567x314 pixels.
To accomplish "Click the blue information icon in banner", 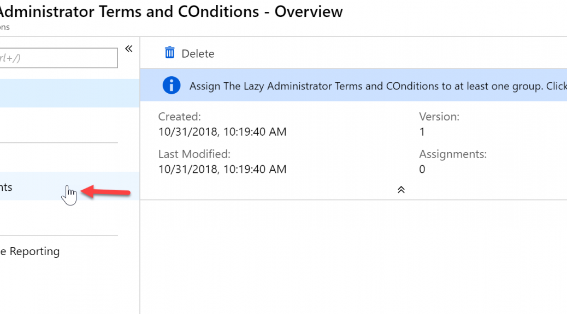I will [172, 86].
